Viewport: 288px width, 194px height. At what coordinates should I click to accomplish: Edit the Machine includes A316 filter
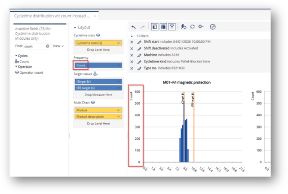pos(139,55)
